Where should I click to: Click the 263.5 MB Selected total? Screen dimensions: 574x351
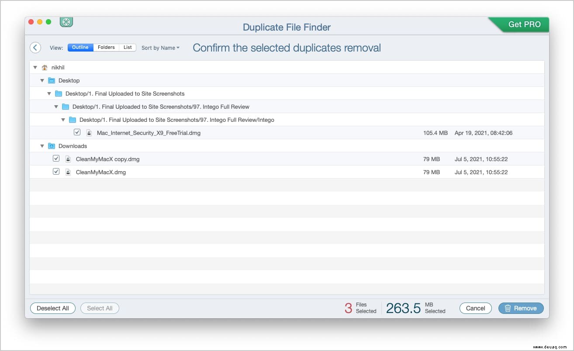pos(415,308)
